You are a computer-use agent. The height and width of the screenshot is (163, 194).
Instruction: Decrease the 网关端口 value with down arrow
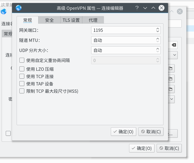click(x=158, y=31)
